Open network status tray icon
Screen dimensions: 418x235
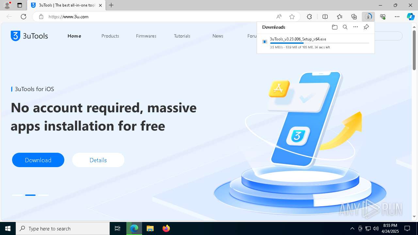pyautogui.click(x=368, y=228)
